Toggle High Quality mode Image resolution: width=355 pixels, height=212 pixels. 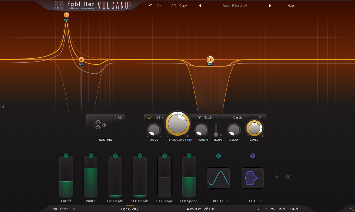tap(129, 209)
